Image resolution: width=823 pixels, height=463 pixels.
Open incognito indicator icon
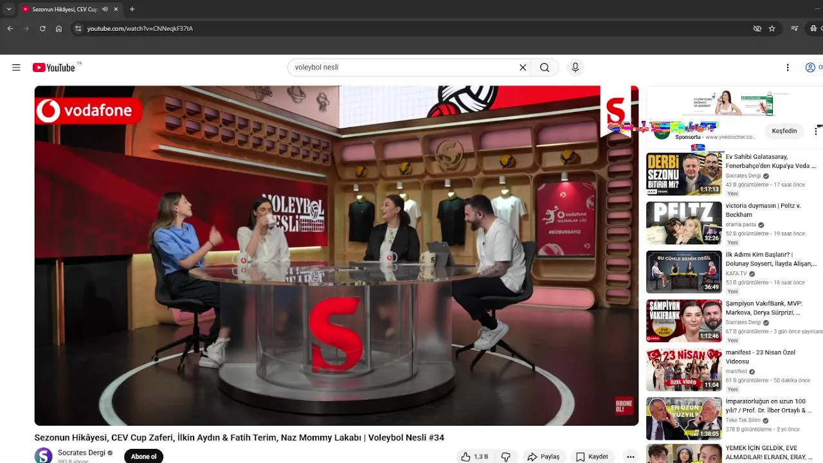click(815, 28)
